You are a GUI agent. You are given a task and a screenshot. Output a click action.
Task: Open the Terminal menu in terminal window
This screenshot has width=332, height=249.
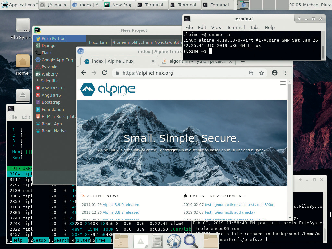(236, 27)
